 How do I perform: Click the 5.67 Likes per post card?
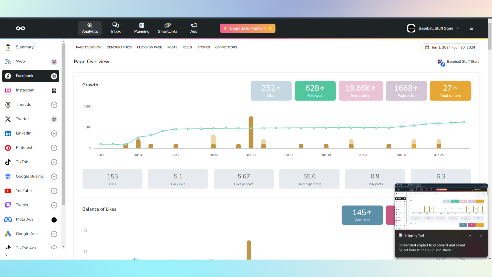244,179
